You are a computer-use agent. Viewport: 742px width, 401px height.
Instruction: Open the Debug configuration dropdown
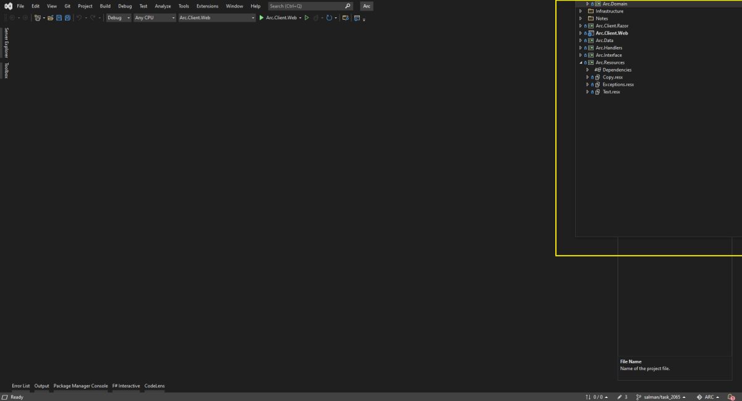pyautogui.click(x=119, y=18)
